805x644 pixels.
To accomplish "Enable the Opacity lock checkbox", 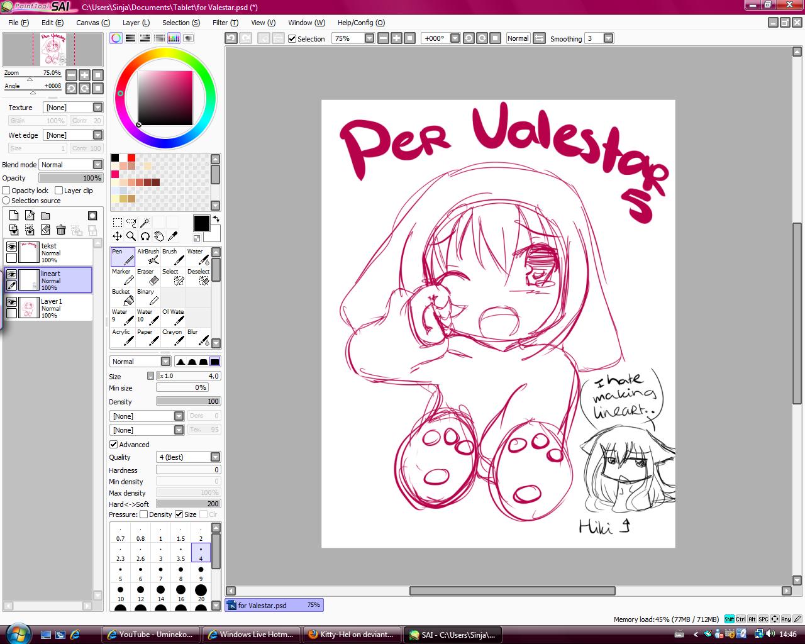I will click(x=6, y=191).
